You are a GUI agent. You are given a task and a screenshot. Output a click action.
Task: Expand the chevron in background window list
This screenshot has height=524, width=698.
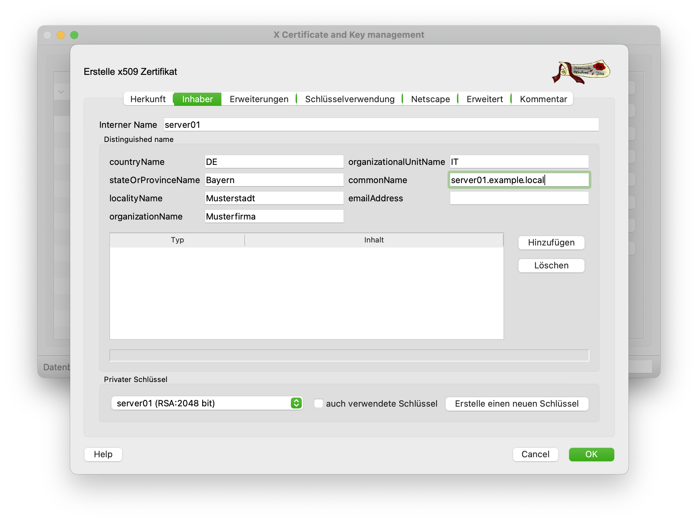61,92
